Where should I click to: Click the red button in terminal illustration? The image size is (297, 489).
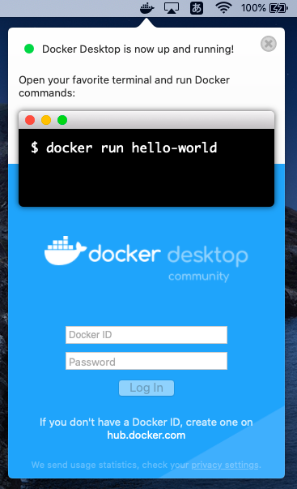coord(30,120)
